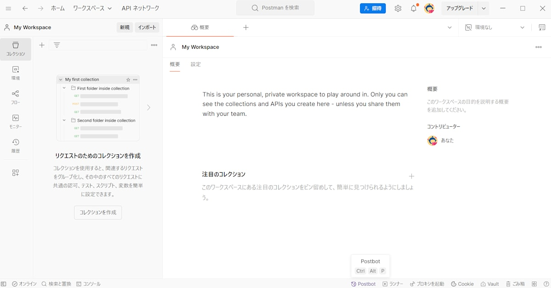
Task: Open the configure sidebar apps grid icon
Action: [16, 173]
